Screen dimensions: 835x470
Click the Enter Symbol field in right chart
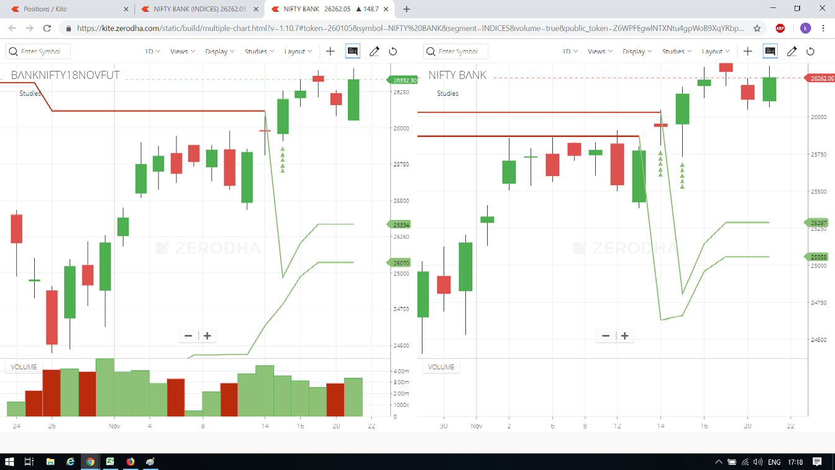click(x=455, y=52)
